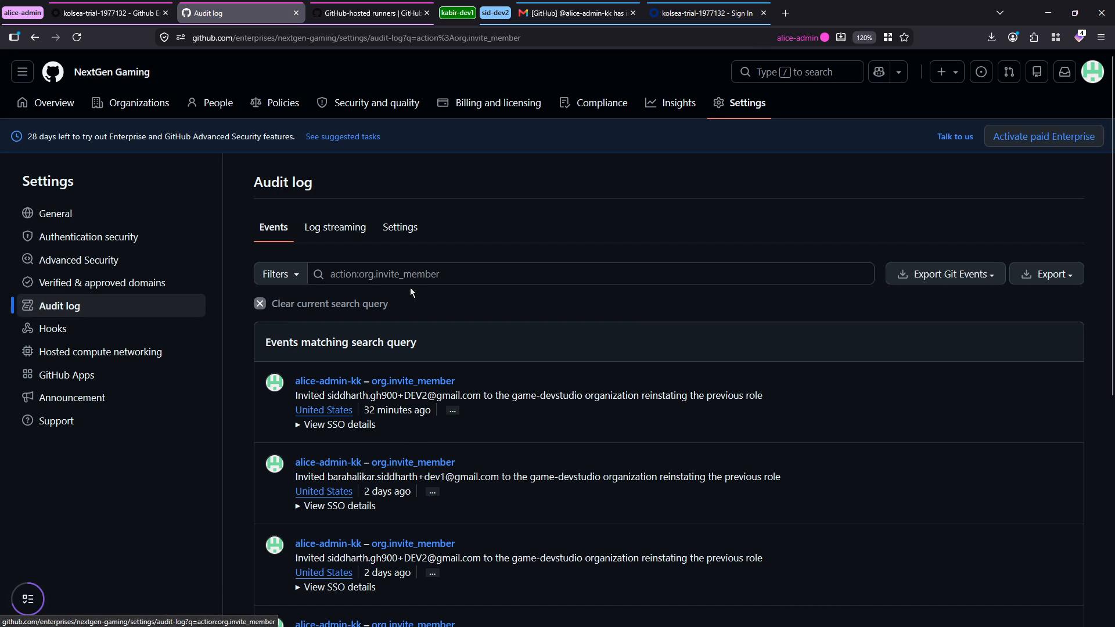Expand the ellipsis on the 32 minutes ago event

[452, 410]
